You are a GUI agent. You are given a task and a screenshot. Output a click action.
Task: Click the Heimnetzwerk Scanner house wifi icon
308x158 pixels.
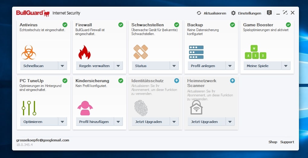196,108
